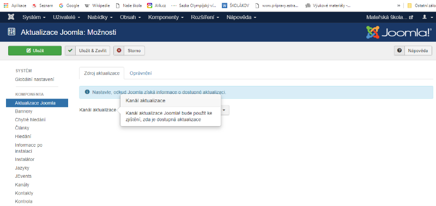Viewport: 436px width, 206px height.
Task: Open the Rozšíření menu
Action: click(205, 17)
